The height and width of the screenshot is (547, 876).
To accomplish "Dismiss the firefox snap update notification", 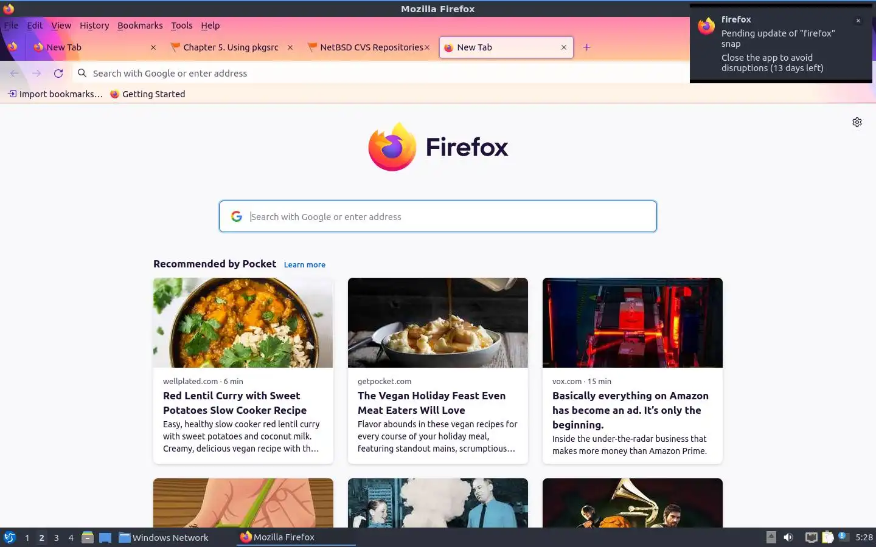I will point(858,21).
